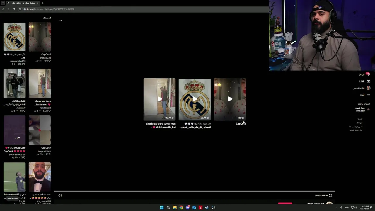Open the More three-dot sidebar menu
375x211 pixels.
tap(369, 95)
